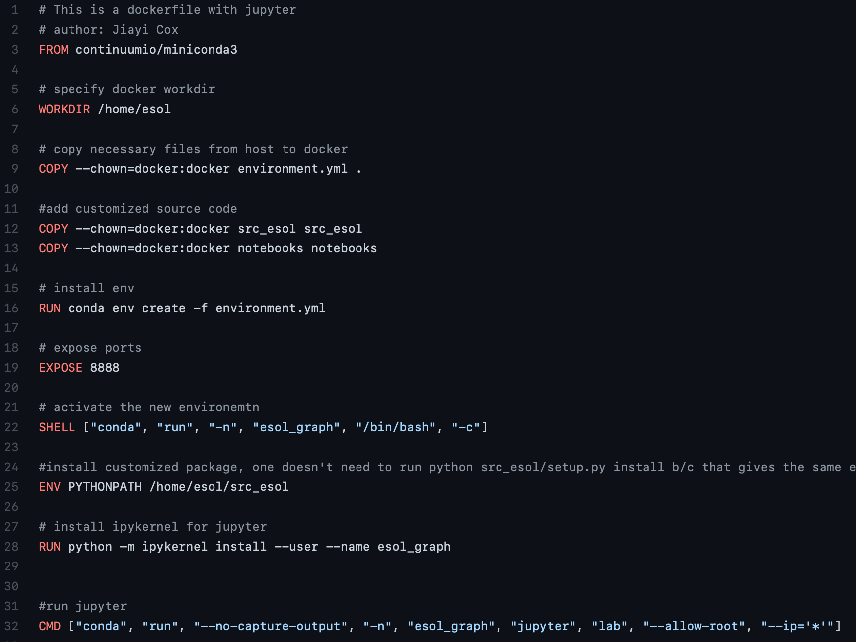
Task: Select the WORKDIR instruction keyword
Action: 65,109
